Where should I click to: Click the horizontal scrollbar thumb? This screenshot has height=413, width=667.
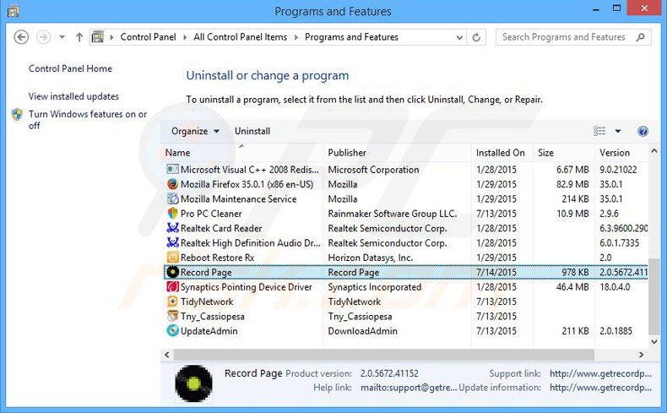(x=383, y=355)
